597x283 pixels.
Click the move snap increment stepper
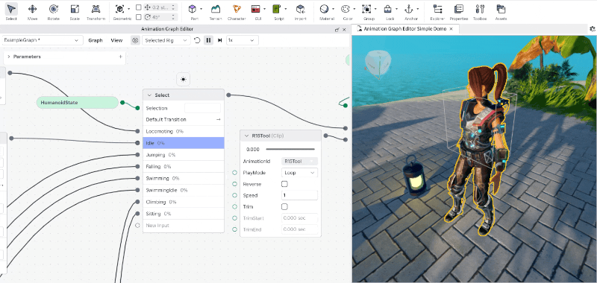174,7
